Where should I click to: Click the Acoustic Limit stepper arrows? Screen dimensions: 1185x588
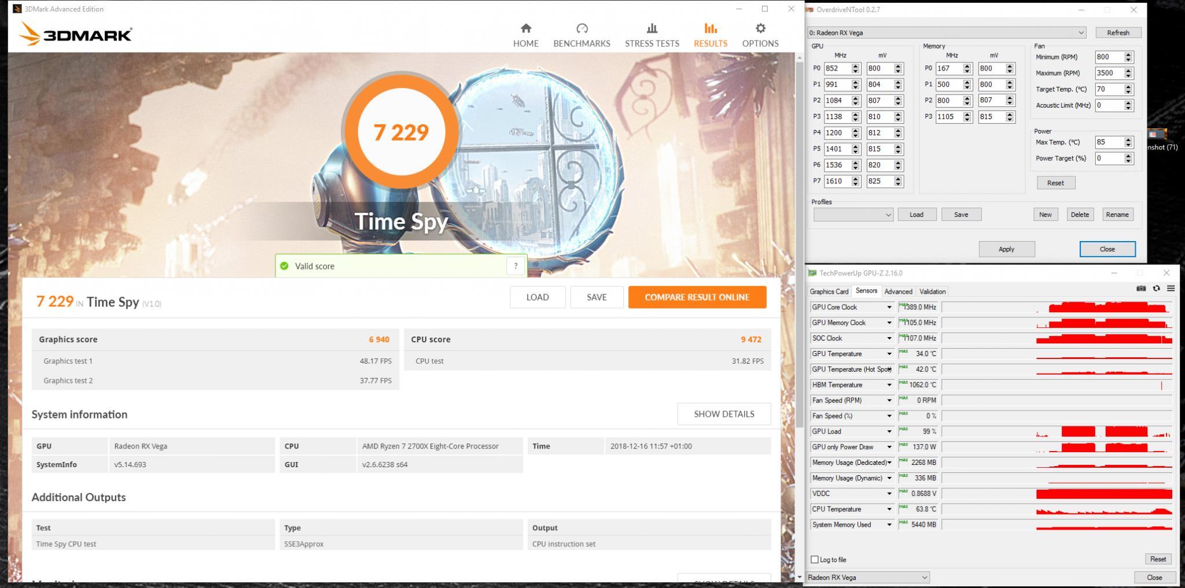[x=1128, y=105]
